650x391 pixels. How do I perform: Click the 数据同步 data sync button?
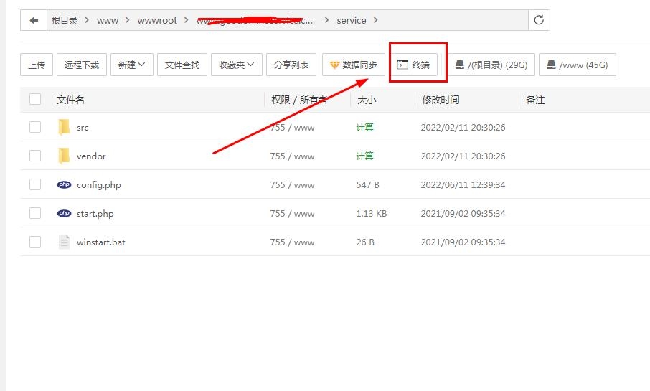[353, 65]
